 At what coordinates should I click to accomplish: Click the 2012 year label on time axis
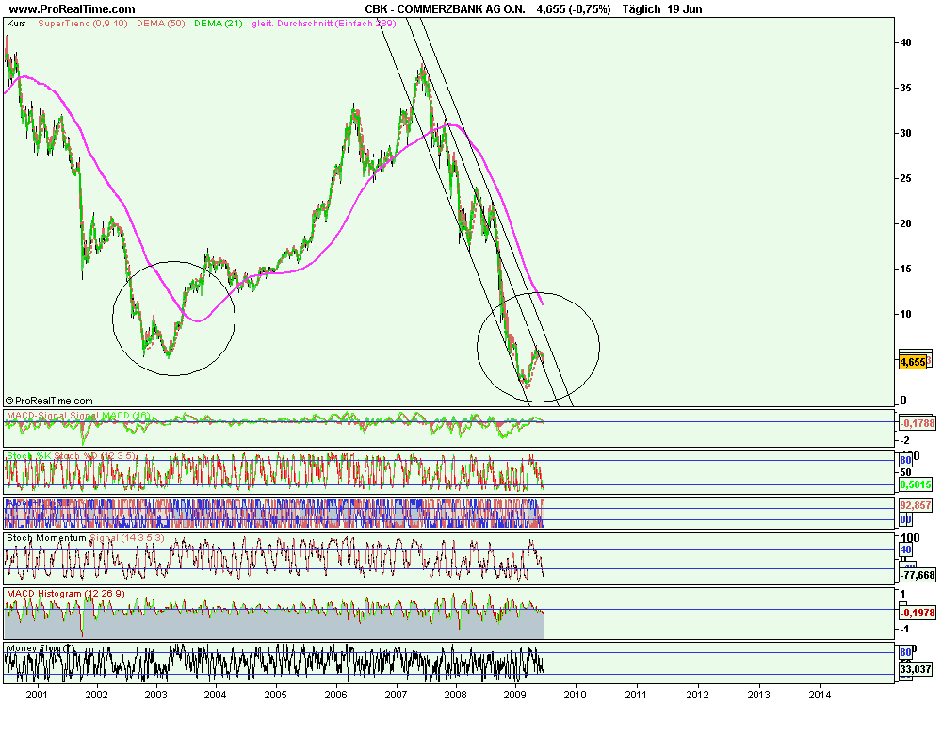pos(697,695)
